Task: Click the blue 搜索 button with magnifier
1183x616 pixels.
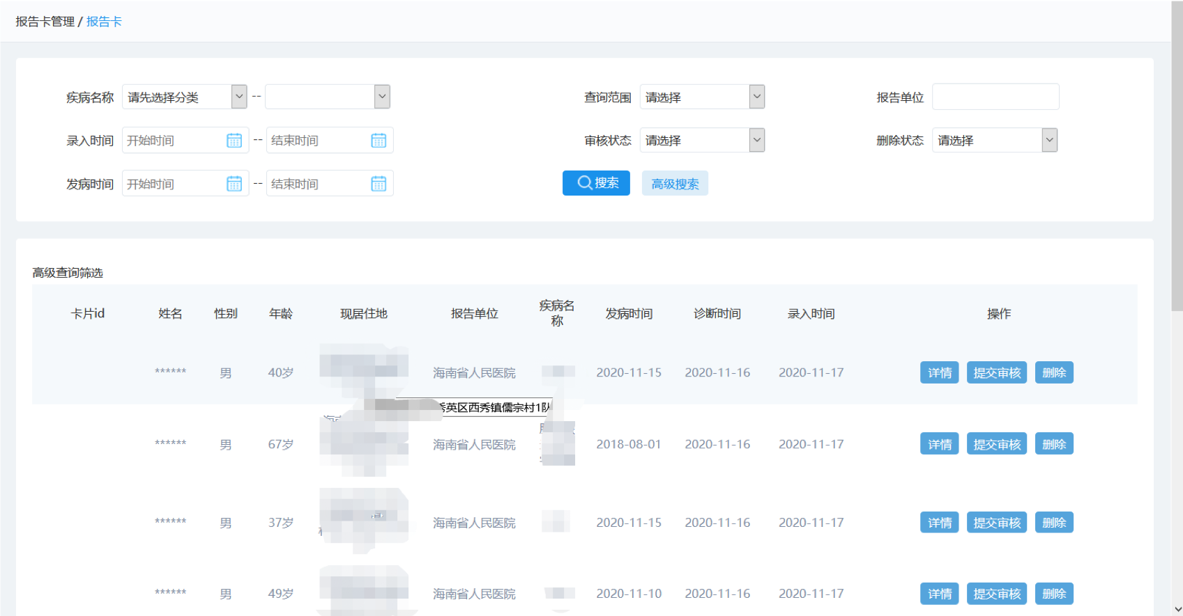Action: point(596,183)
